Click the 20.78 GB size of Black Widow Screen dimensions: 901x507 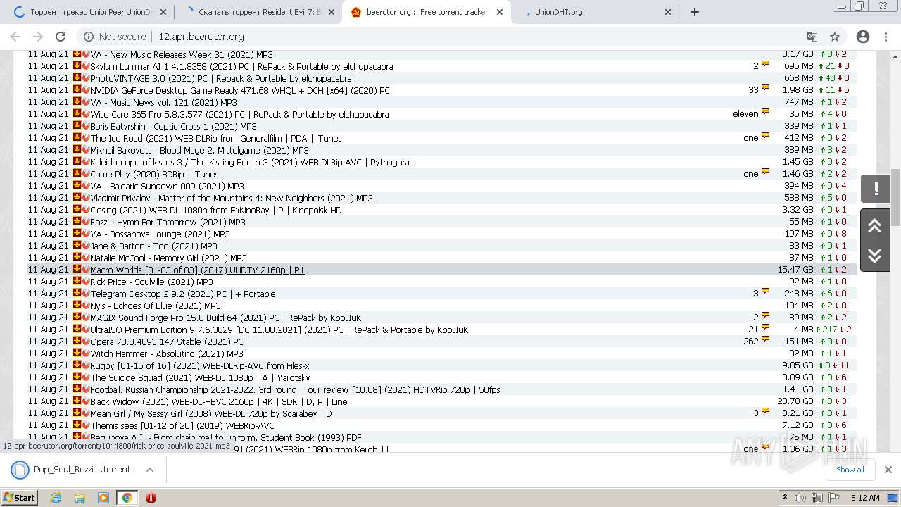click(x=795, y=401)
